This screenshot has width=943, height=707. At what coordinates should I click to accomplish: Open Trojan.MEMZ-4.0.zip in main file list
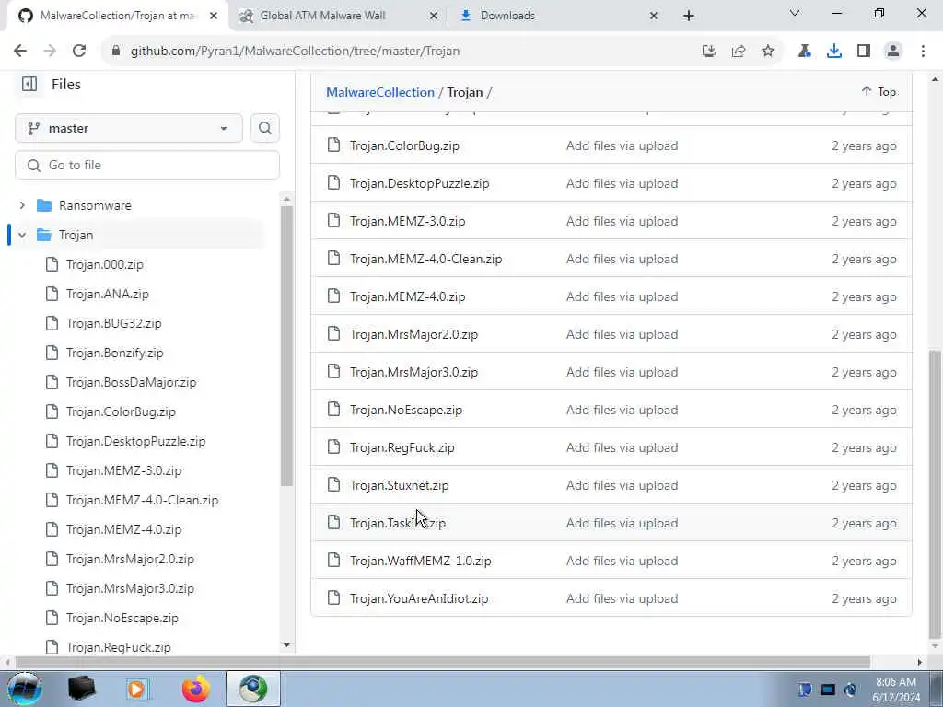[x=407, y=297]
